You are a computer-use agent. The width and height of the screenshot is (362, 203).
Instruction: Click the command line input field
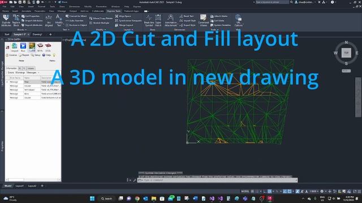point(217,180)
